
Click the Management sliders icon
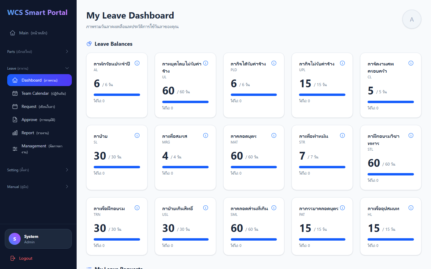tap(15, 149)
